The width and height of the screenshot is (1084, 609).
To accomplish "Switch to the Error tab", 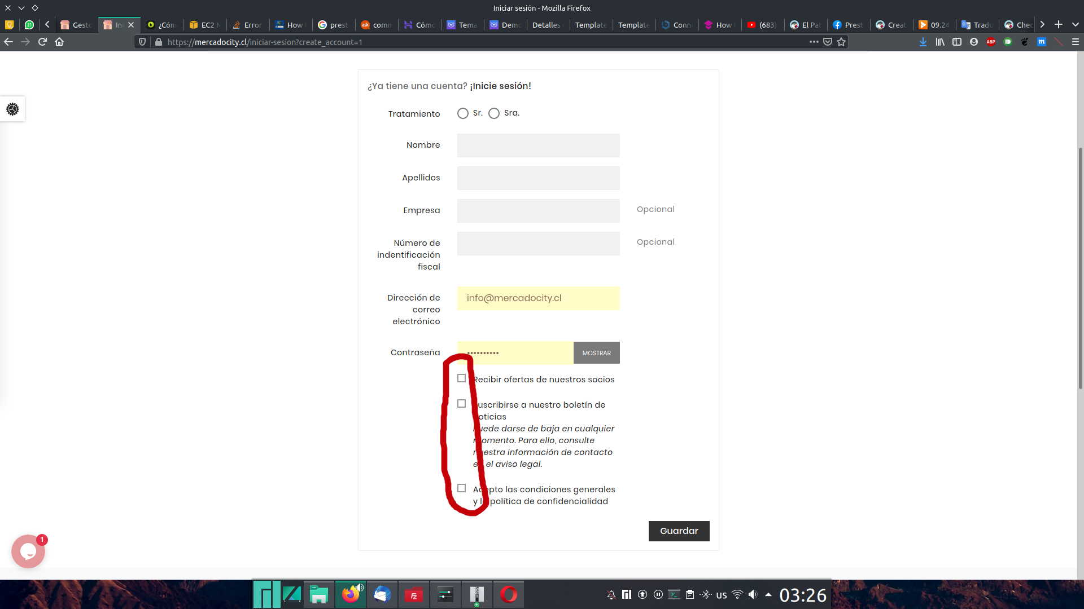I will (x=247, y=25).
